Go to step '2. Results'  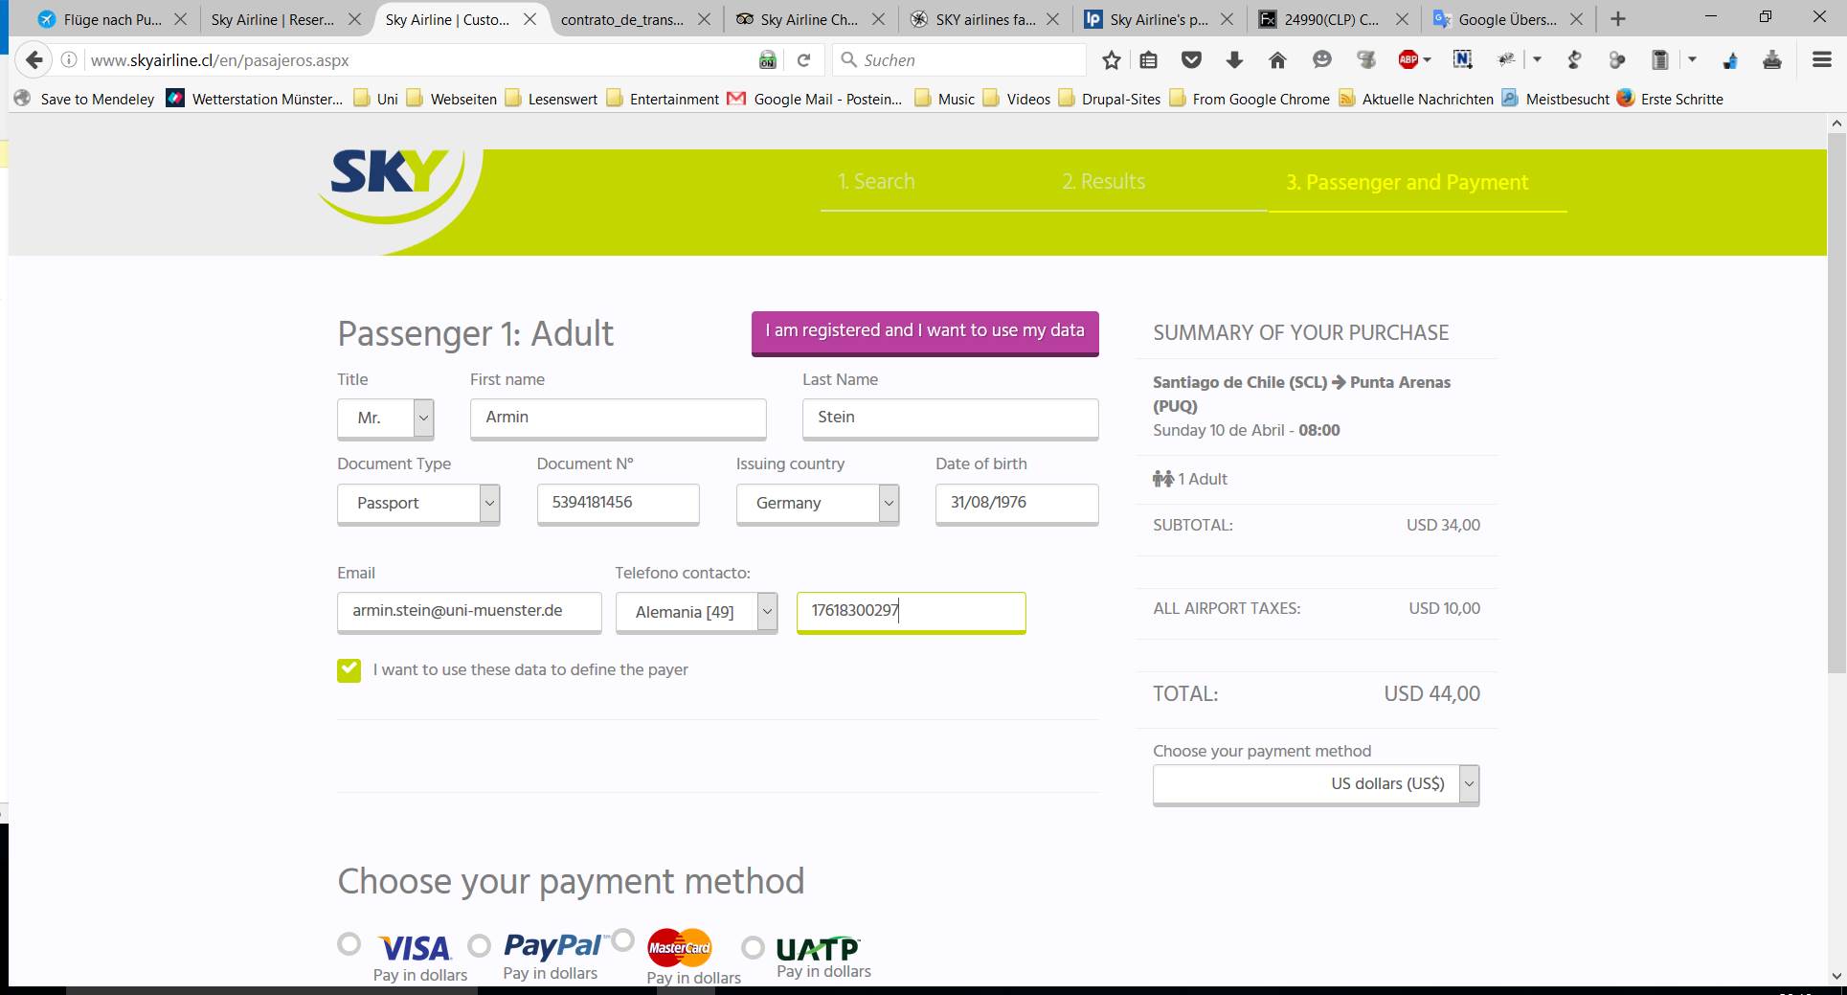click(1103, 181)
